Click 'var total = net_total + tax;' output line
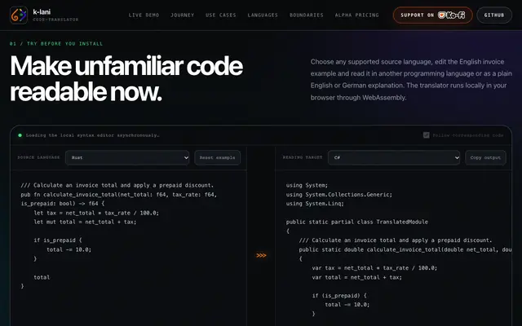This screenshot has height=326, width=522. (357, 277)
